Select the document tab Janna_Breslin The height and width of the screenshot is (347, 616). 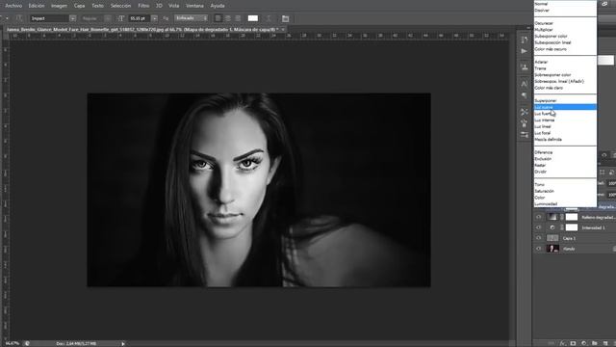[142, 30]
